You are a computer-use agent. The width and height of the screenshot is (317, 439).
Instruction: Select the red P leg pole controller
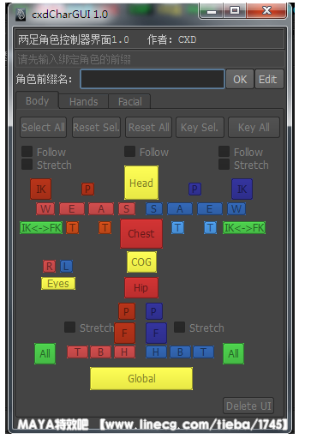(127, 311)
